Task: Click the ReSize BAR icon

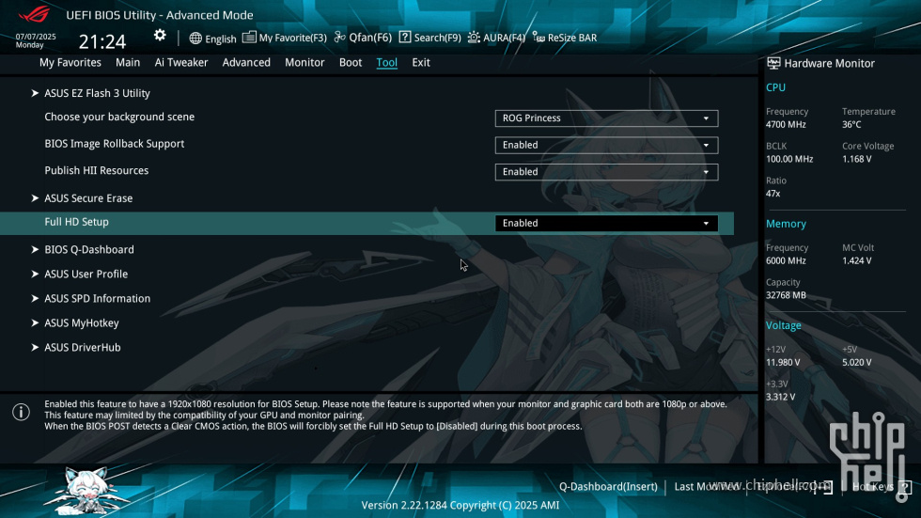Action: click(539, 37)
